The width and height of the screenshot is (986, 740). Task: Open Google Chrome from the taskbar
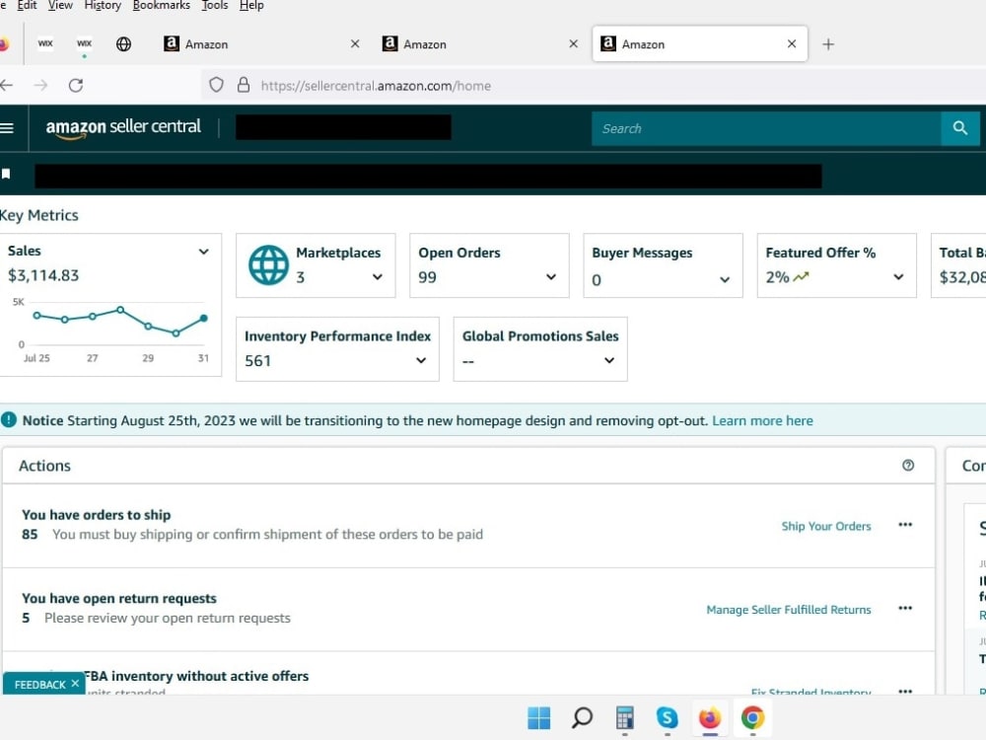(x=752, y=718)
